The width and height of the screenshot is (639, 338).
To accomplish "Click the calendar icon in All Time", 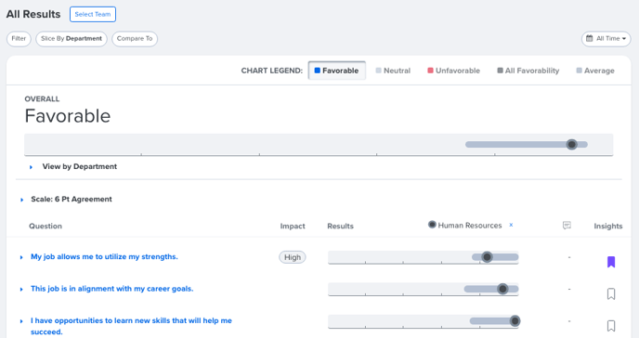I will [x=589, y=38].
